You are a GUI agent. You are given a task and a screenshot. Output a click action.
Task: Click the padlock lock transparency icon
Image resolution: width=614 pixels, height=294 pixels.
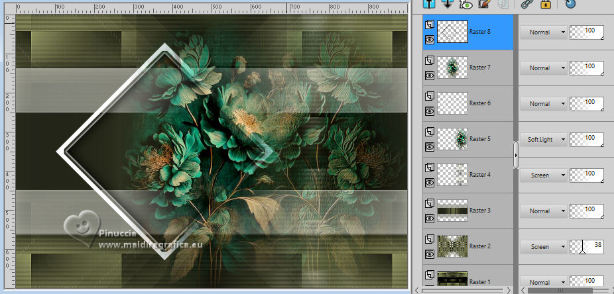(546, 3)
